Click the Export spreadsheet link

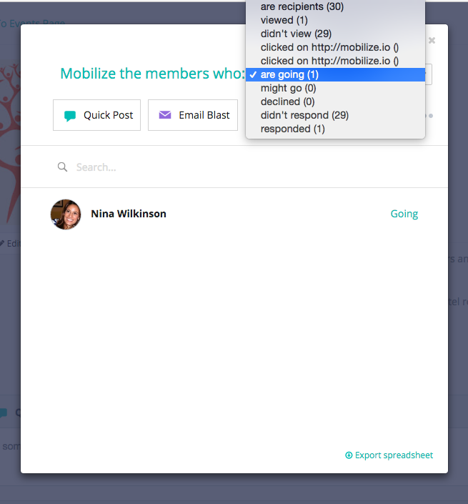pos(389,455)
